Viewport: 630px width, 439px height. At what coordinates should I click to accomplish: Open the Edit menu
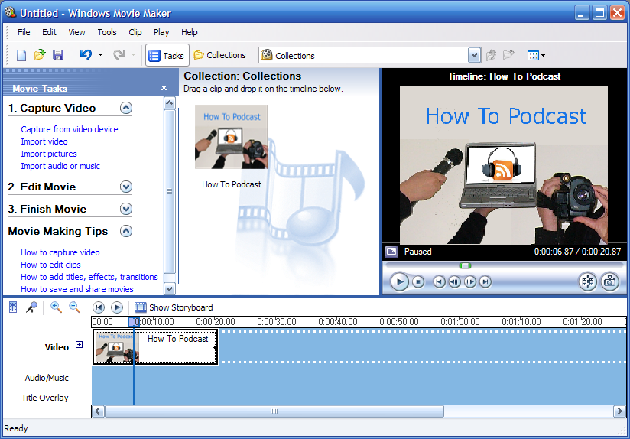click(49, 32)
